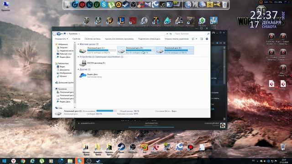292x164 pixels.
Task: Open the recycle bin icon in the top dock
Action: click(x=224, y=5)
